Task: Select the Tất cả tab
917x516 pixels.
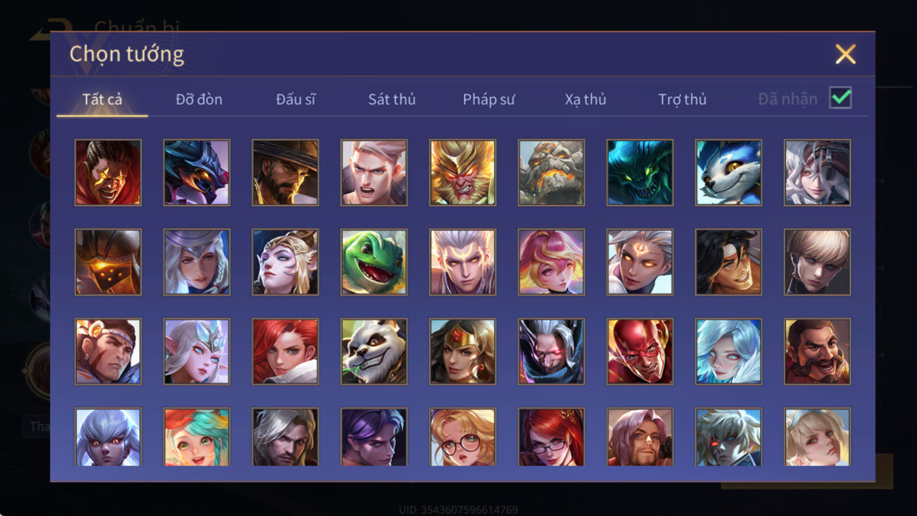Action: pos(102,99)
